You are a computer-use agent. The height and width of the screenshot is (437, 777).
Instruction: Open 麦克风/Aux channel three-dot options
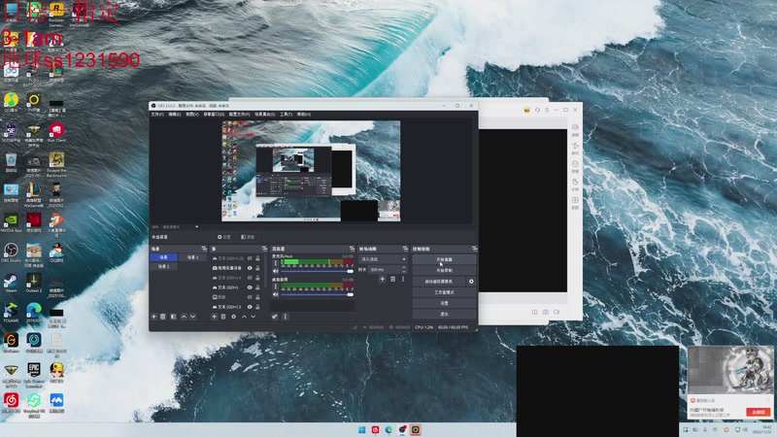tap(276, 263)
